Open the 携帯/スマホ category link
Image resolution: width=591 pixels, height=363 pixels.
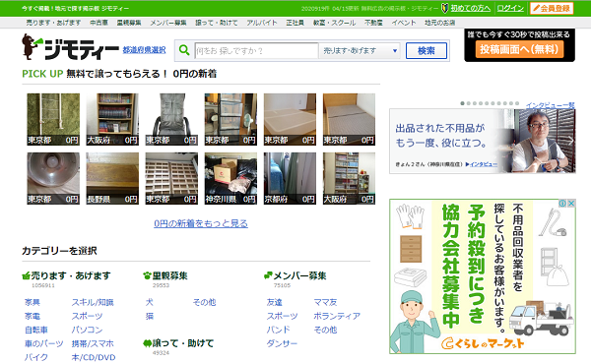[x=93, y=343]
